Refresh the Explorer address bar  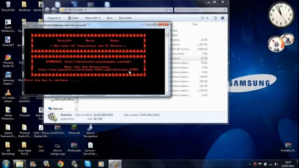click(170, 10)
